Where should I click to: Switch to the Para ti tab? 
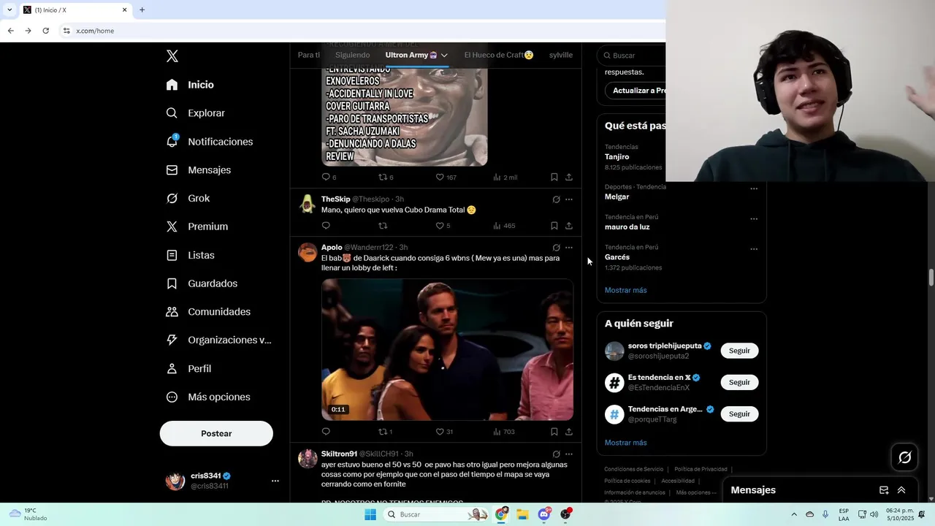308,55
